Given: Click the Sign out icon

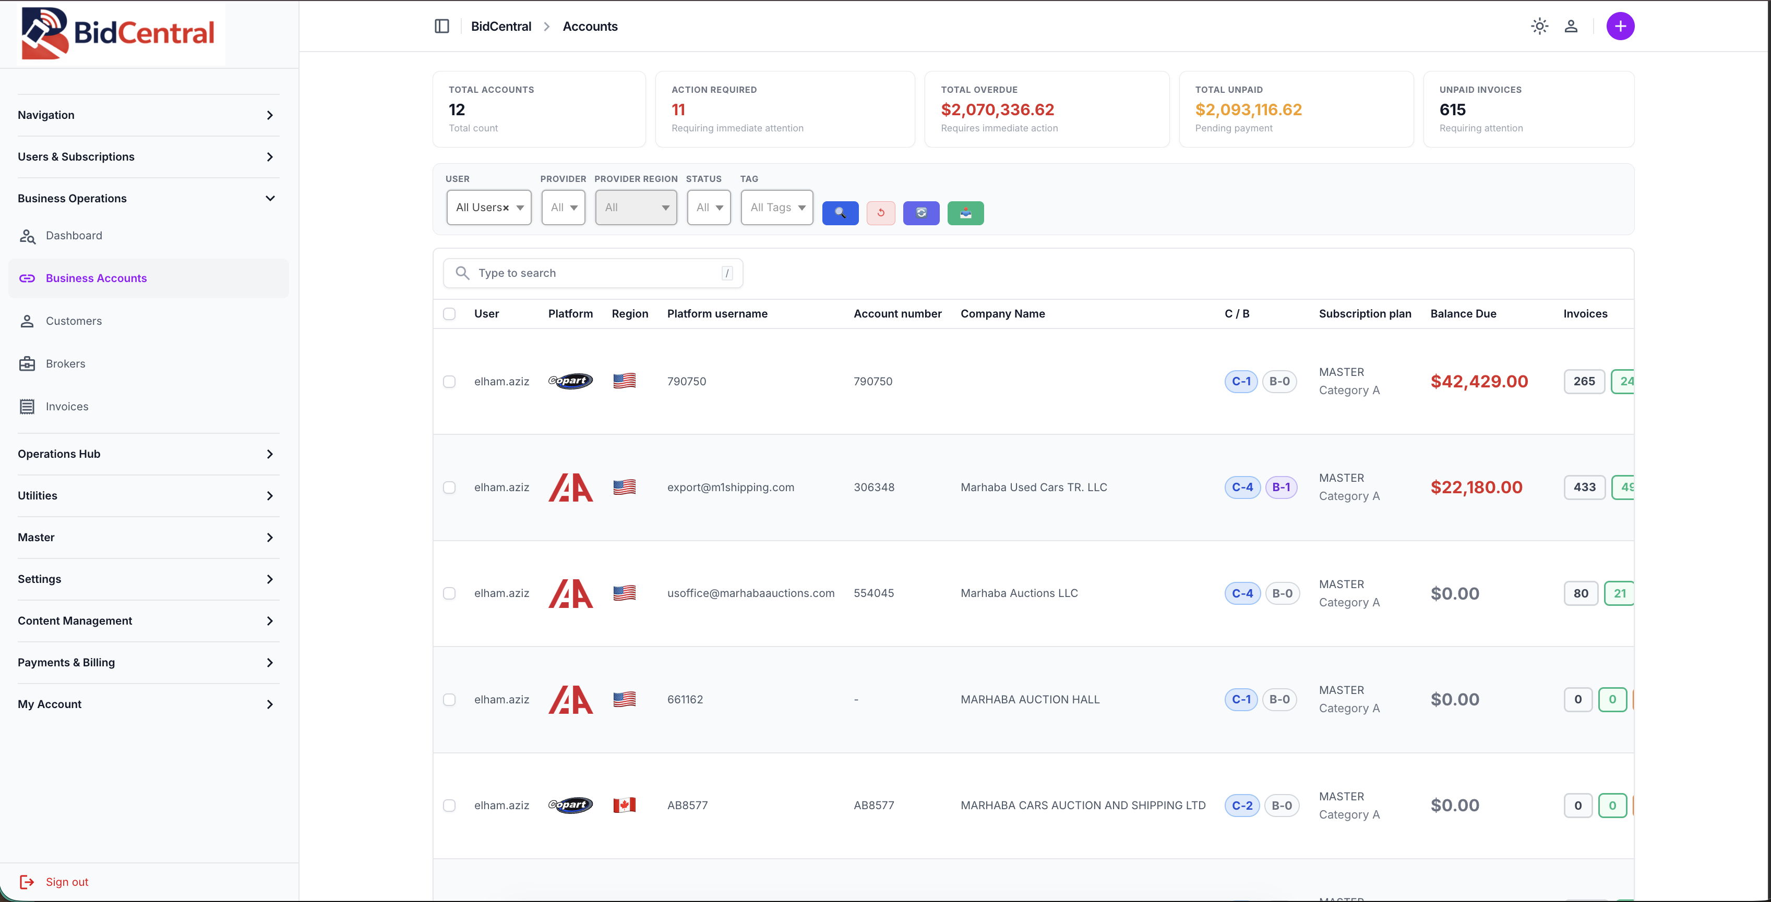Looking at the screenshot, I should point(27,882).
